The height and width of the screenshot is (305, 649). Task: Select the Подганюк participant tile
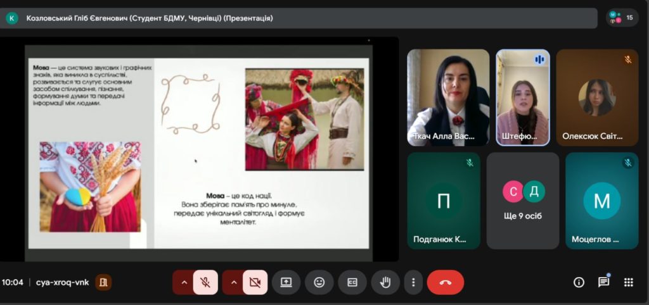coord(444,201)
